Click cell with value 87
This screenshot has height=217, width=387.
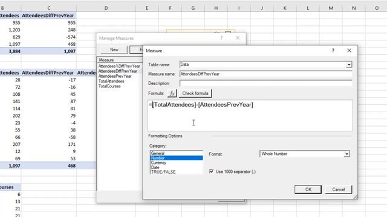(x=49, y=101)
